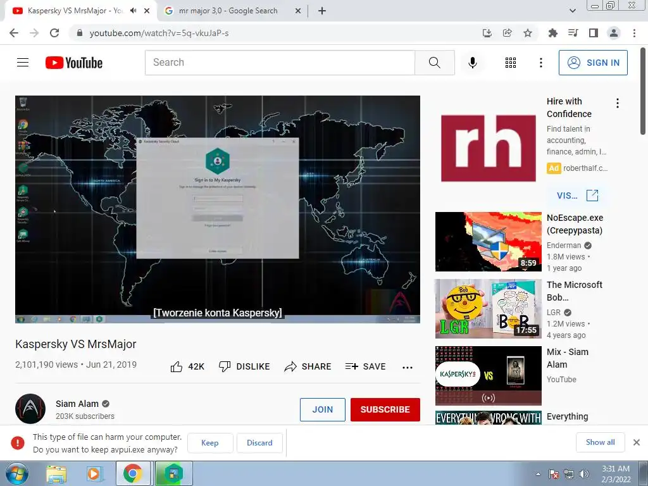Go to YouTube home via logo

74,63
